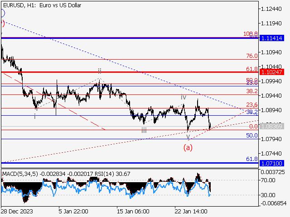
Task: Click the time label 5 Jan 22:00
Action: click(73, 211)
